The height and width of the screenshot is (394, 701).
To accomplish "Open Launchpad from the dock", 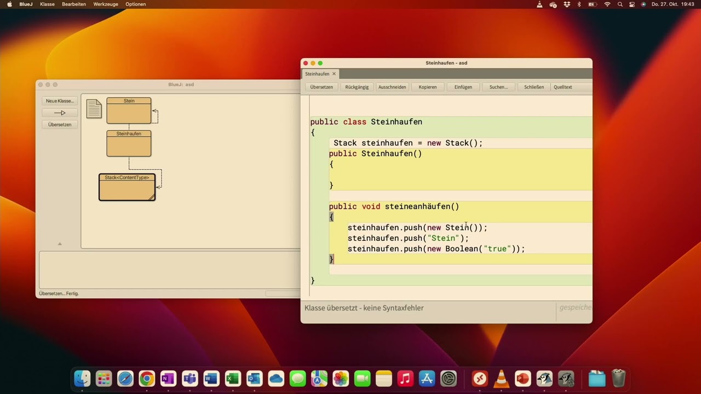I will click(x=104, y=378).
